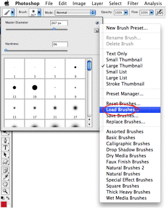166x208 pixels.
Task: Click the Master Diameter field
Action: 59,23
